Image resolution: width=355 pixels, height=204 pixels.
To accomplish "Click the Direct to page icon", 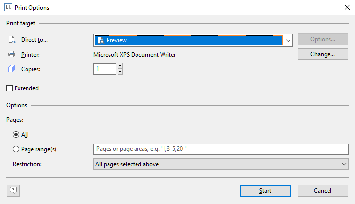I will coord(12,40).
